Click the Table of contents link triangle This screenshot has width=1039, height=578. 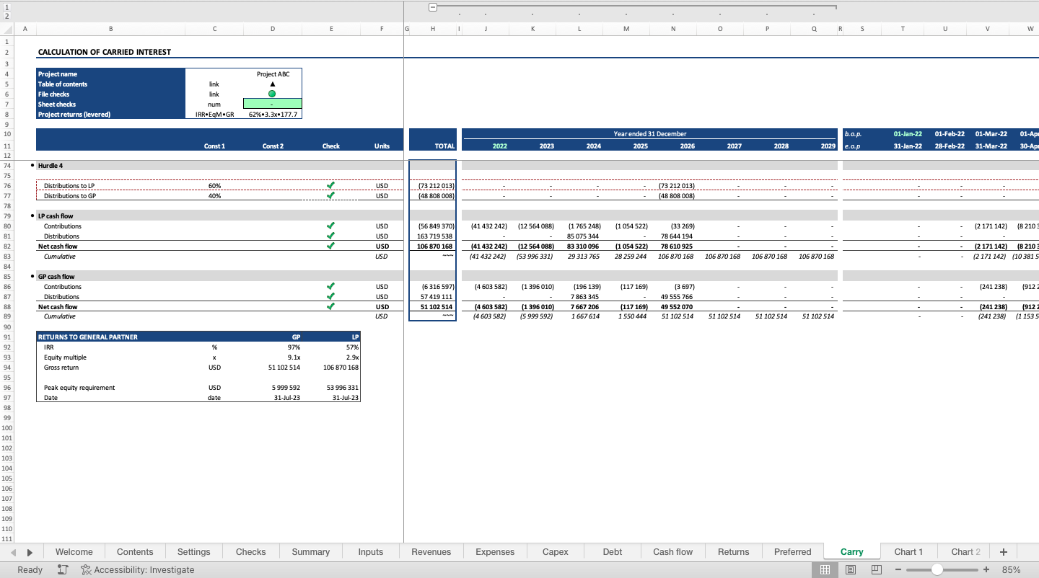[272, 84]
